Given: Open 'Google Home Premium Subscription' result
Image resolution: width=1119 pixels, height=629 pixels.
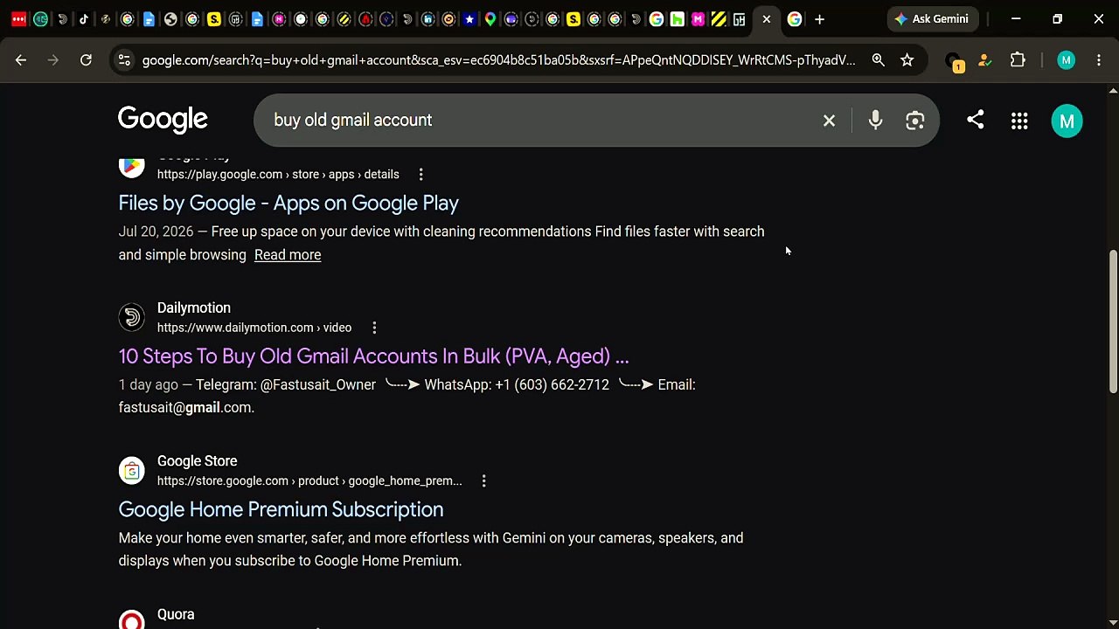Looking at the screenshot, I should pos(281,509).
